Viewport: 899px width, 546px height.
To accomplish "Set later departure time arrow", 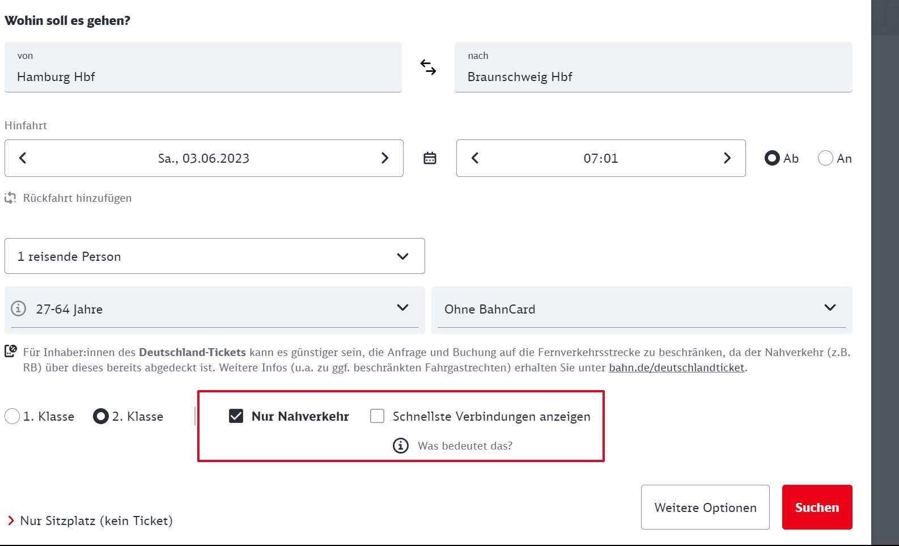I will point(727,158).
